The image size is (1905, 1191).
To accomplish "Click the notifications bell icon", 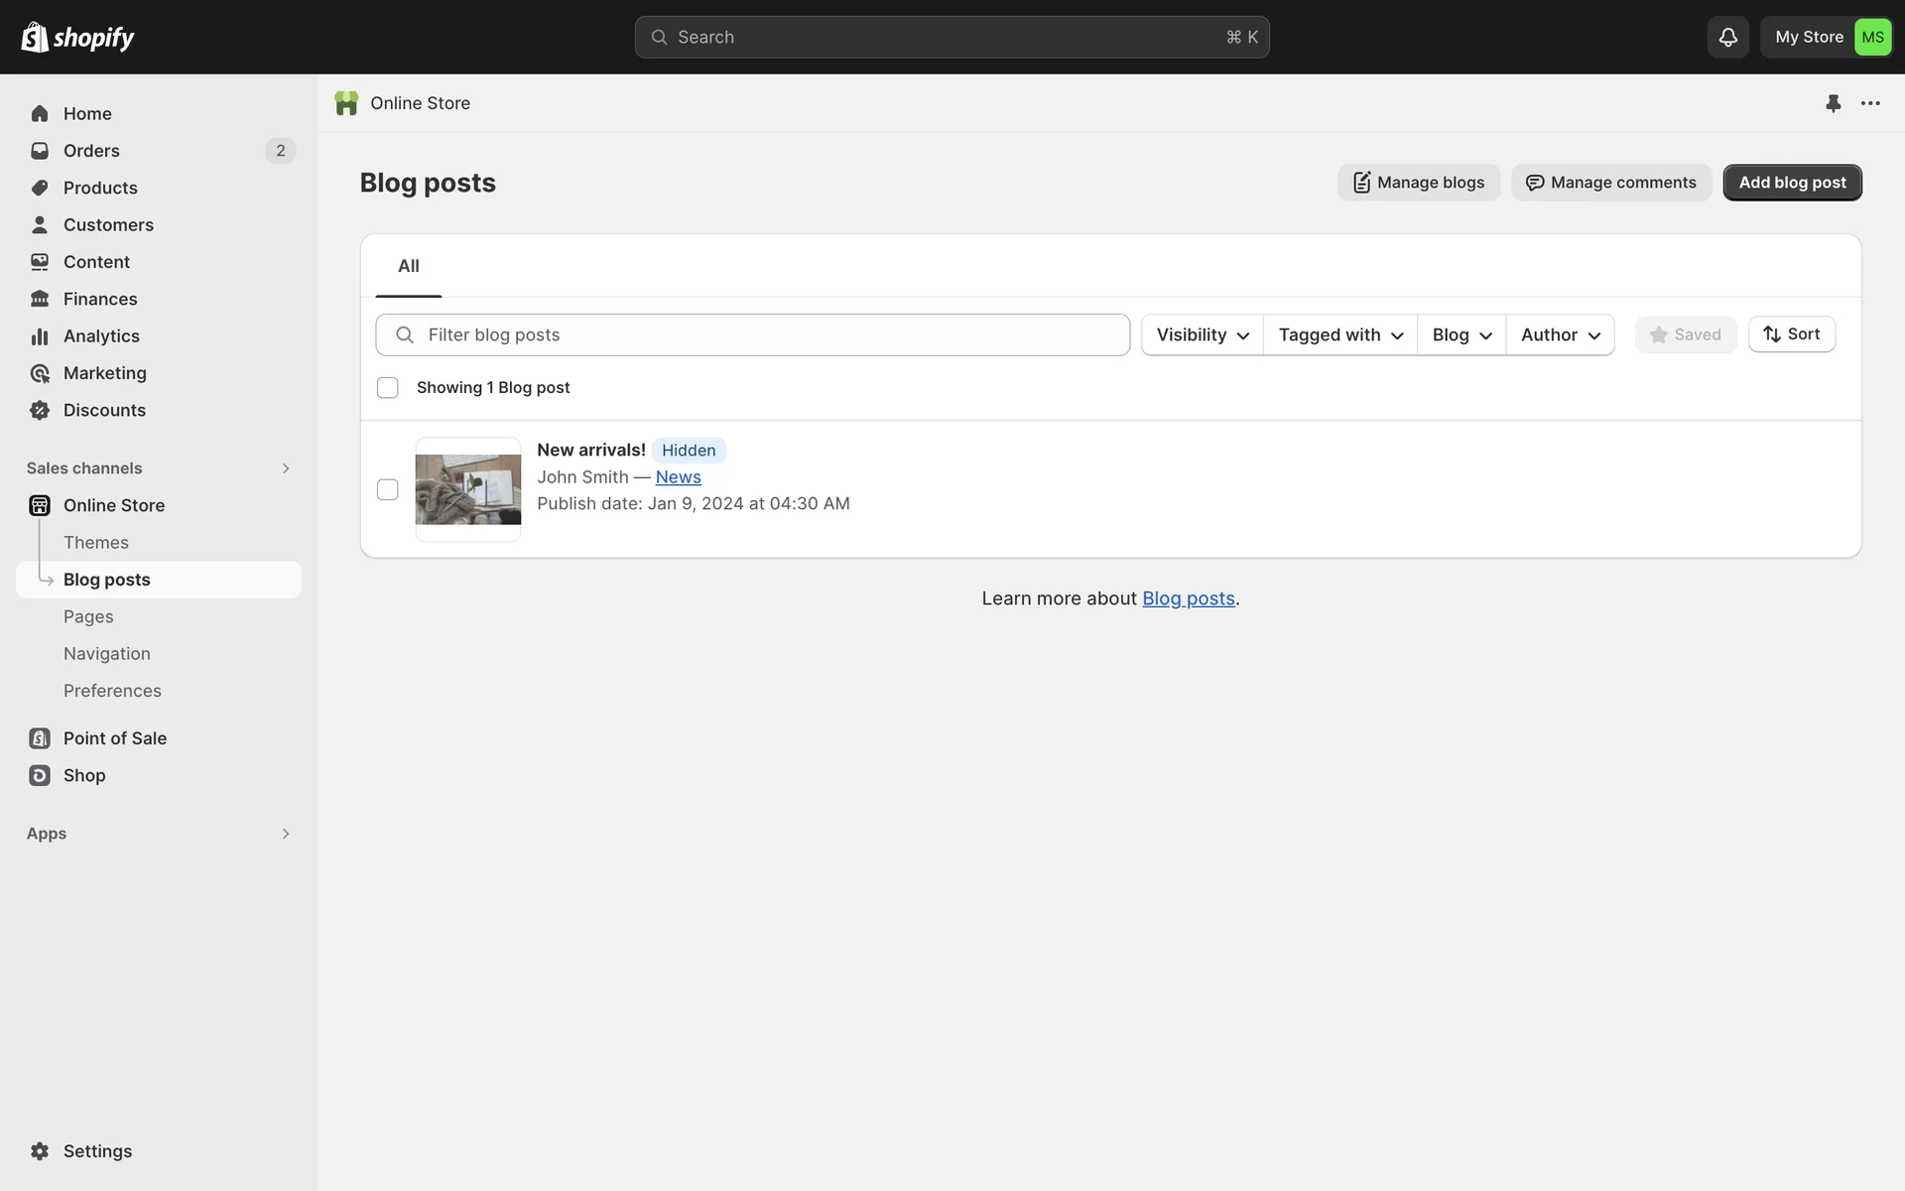I will coord(1727,37).
